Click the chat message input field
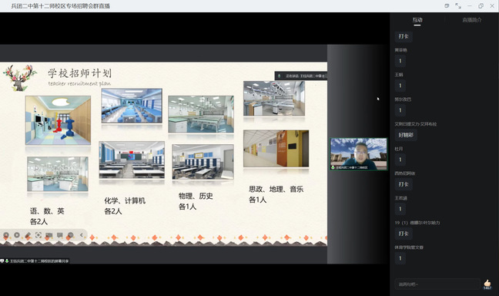This screenshot has height=296, width=499. click(437, 284)
